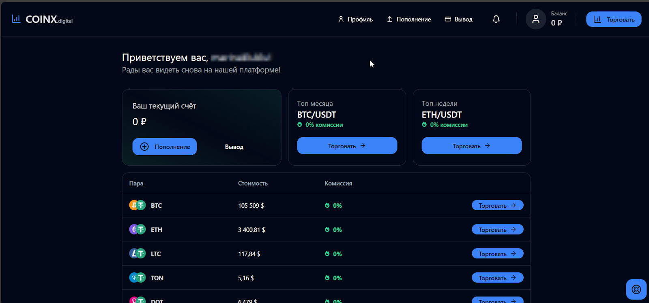
Task: Trade BTC/USDT from Топ месяца card
Action: click(x=347, y=145)
